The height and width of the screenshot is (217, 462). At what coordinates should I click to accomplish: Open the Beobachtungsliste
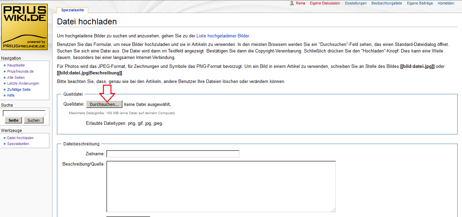pyautogui.click(x=387, y=3)
